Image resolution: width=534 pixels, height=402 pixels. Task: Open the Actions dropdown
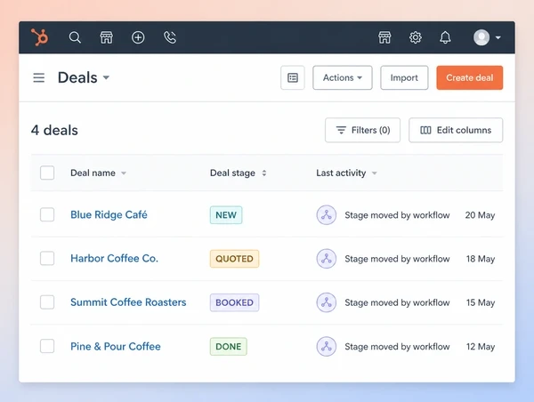point(343,77)
